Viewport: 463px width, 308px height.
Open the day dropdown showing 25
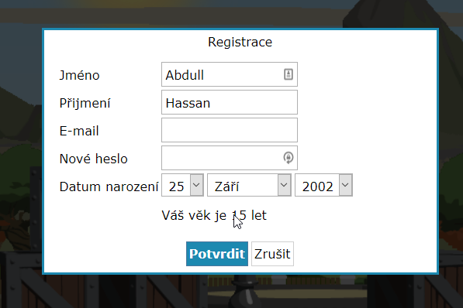point(182,185)
